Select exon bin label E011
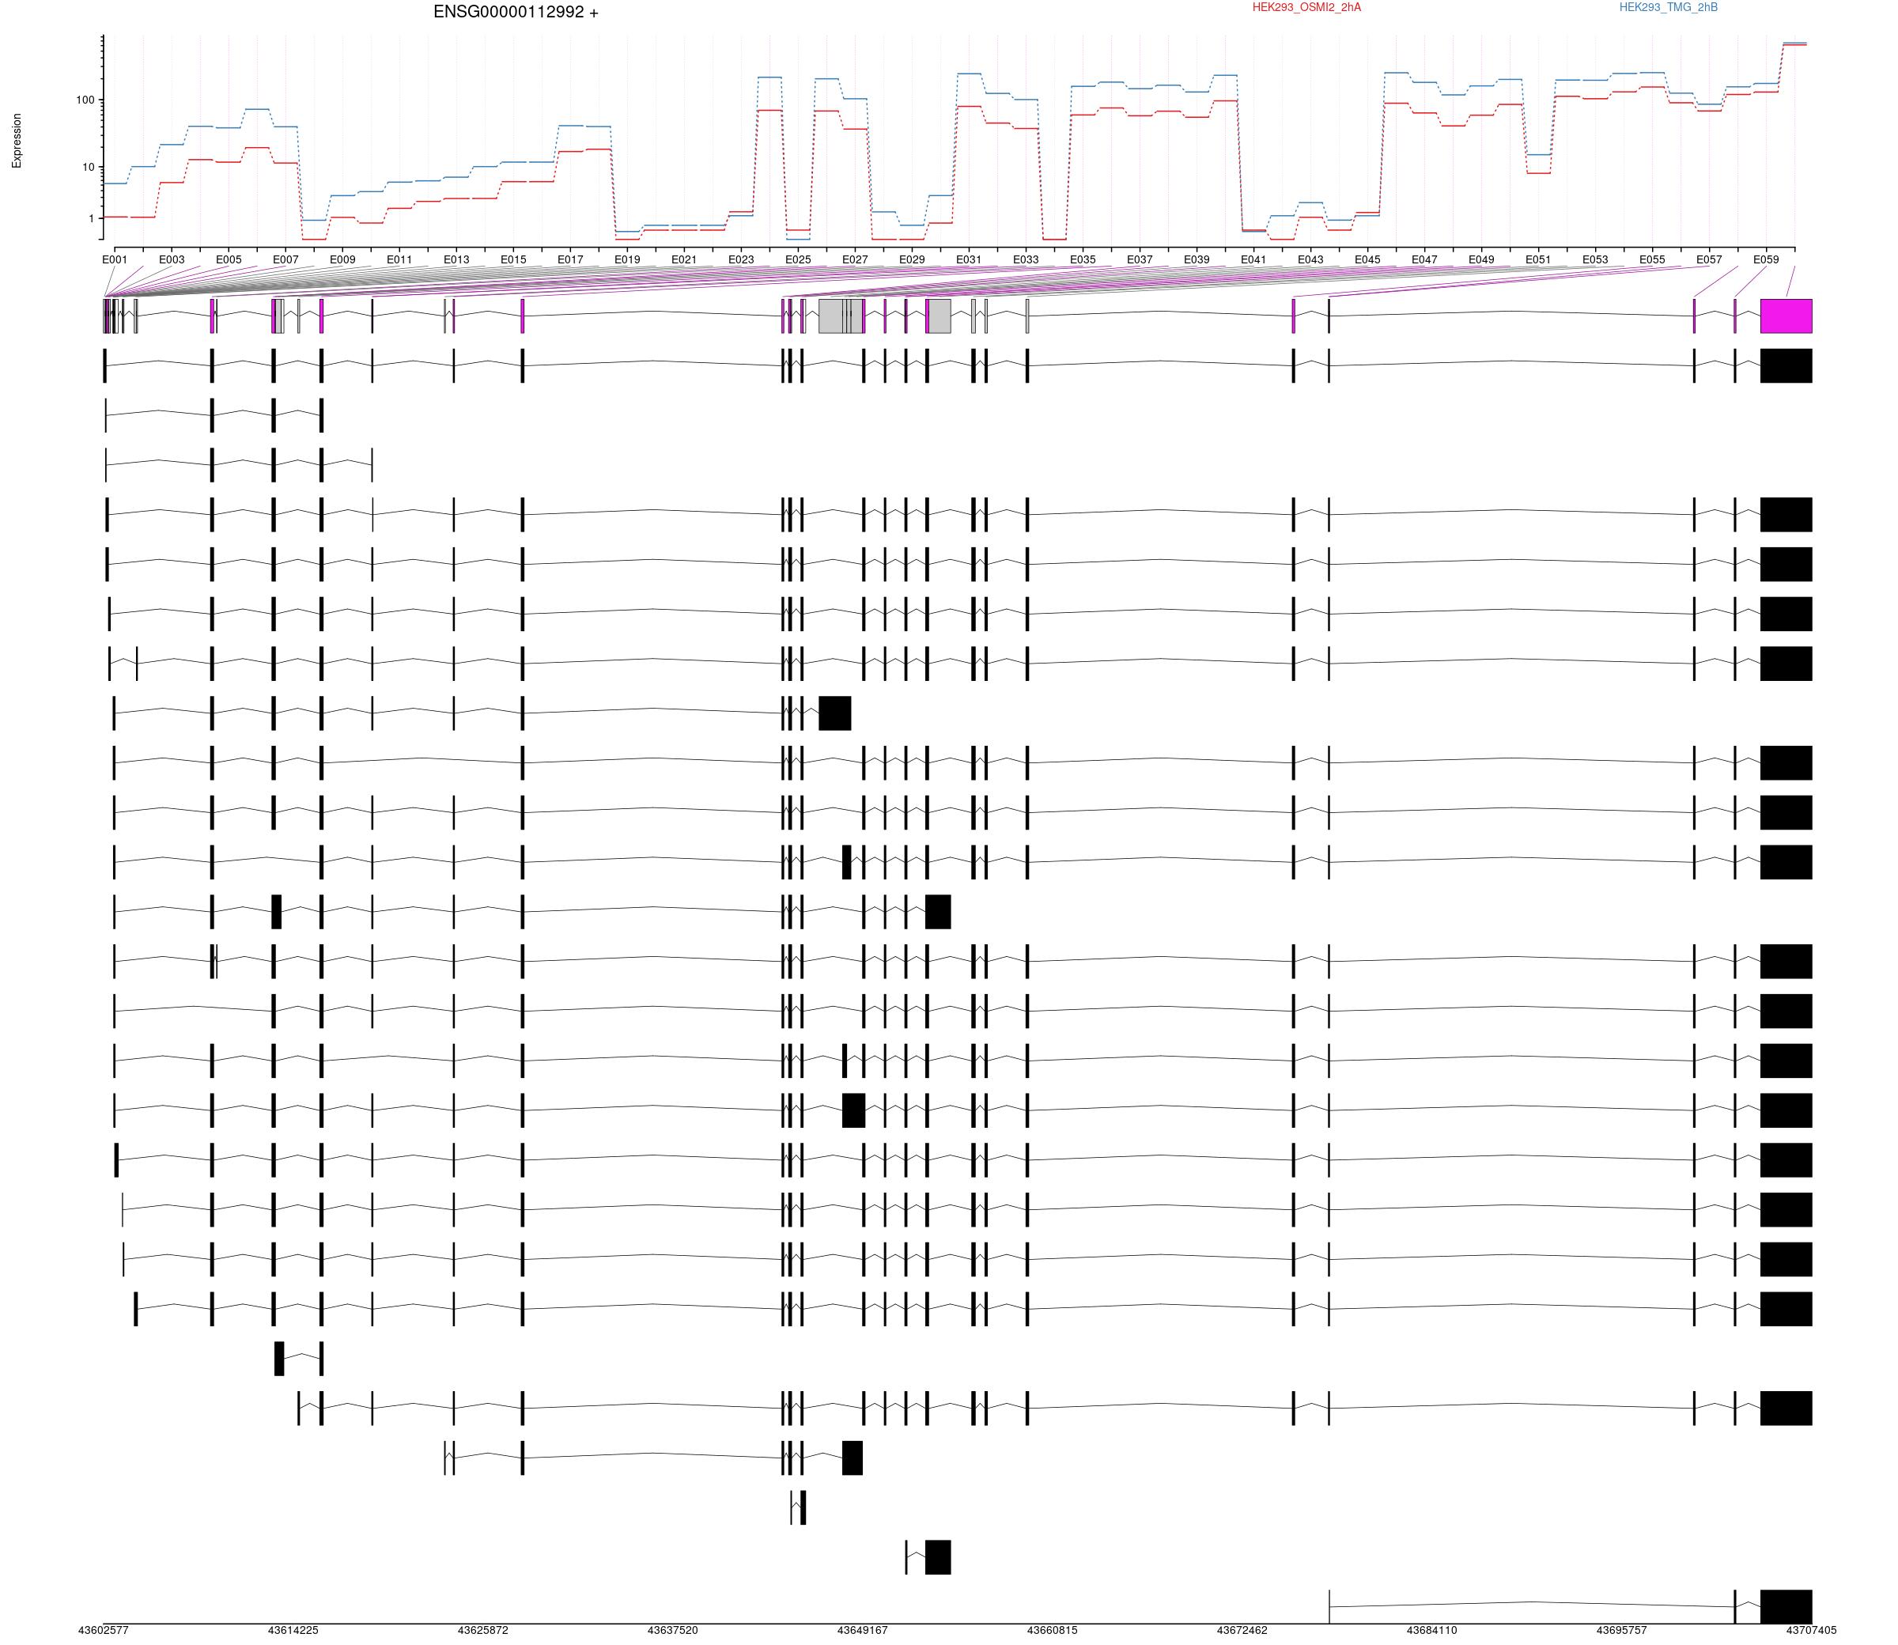This screenshot has height=1645, width=1898. point(399,259)
